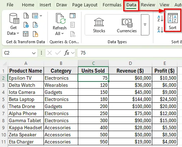Select the 950 units sold cell

coord(93,142)
